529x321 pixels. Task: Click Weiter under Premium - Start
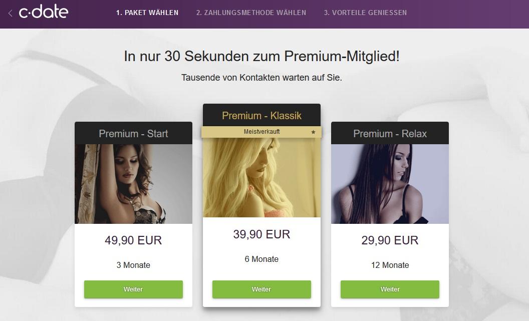click(x=133, y=289)
